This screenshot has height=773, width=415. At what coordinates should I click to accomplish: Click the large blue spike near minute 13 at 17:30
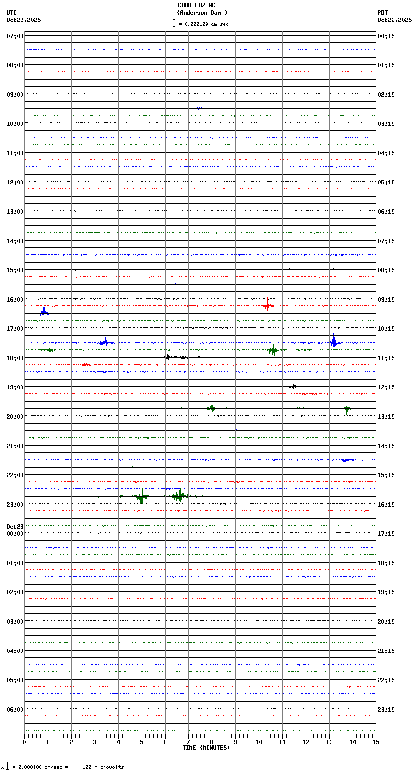[334, 342]
